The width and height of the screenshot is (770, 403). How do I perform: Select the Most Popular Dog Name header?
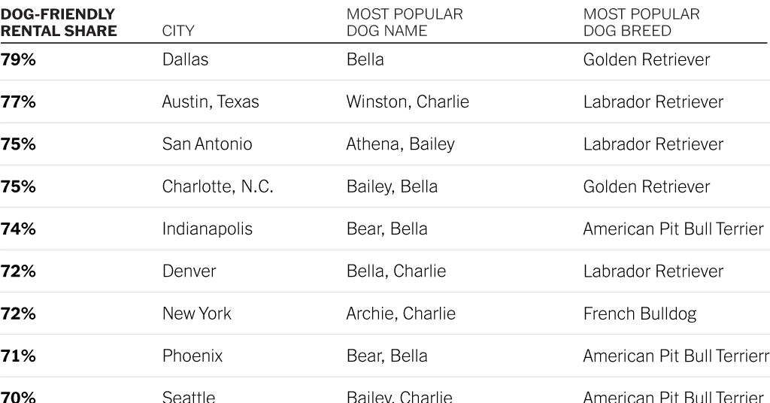click(x=405, y=23)
